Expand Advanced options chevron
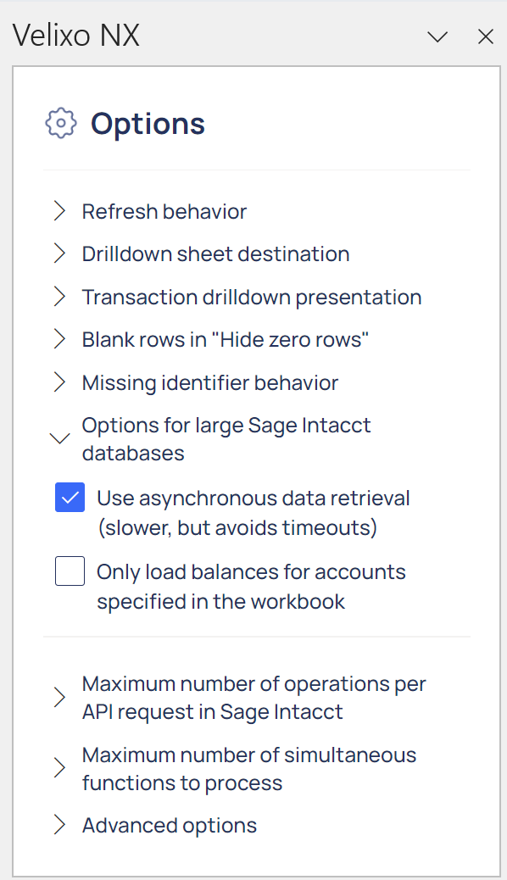Screen dimensions: 507x880 (x=59, y=826)
